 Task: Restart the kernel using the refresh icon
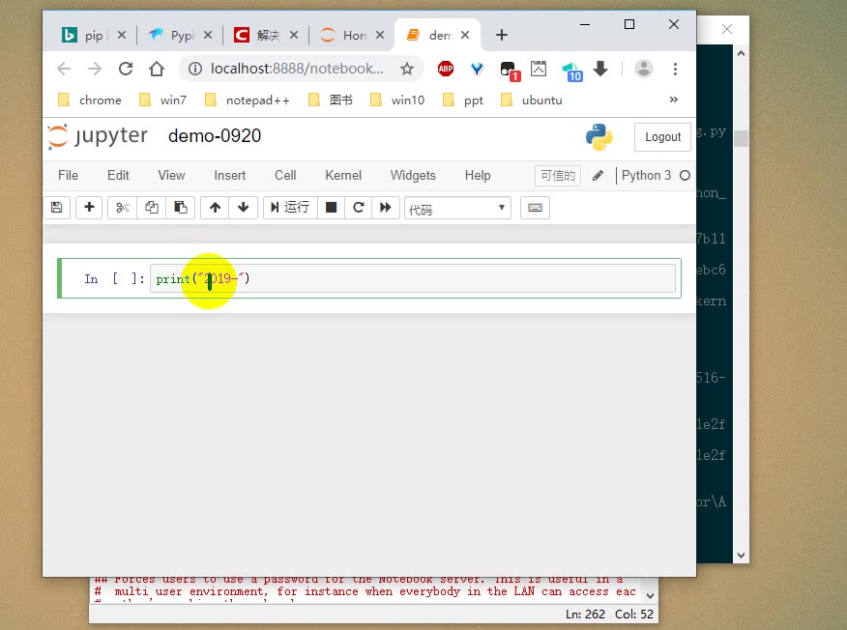tap(357, 207)
